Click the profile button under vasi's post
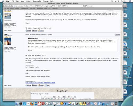 click(x=28, y=85)
